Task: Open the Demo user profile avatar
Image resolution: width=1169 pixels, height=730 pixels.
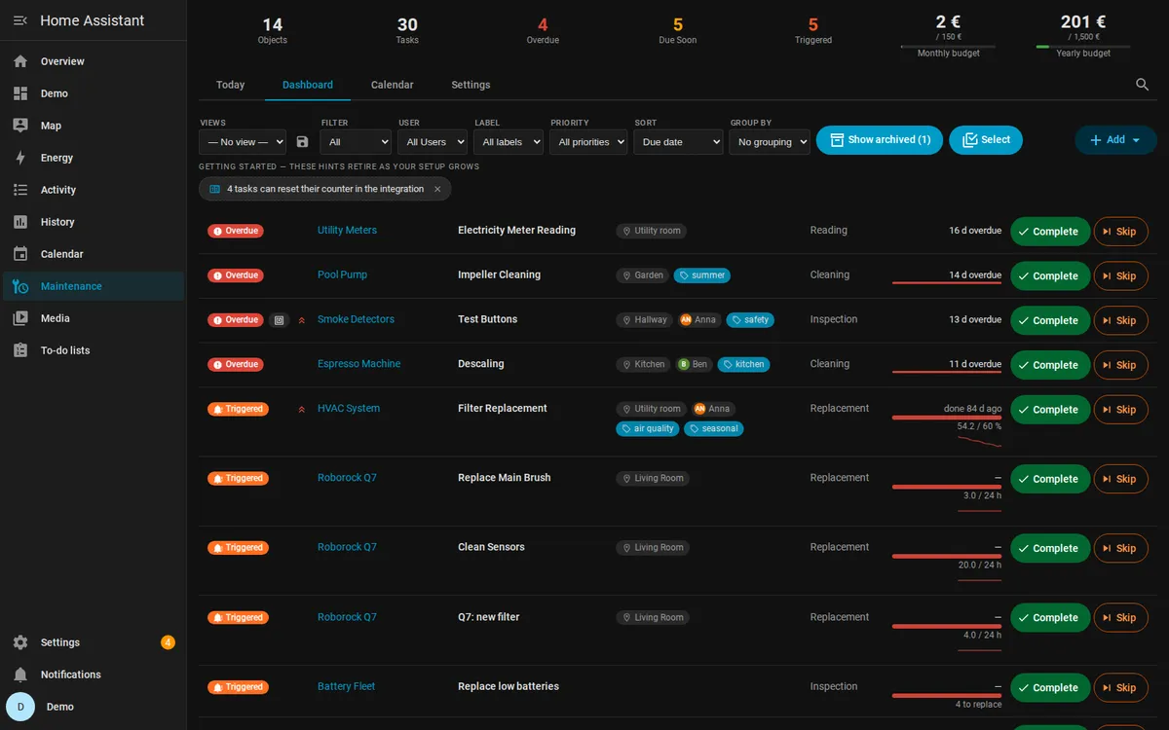Action: 20,707
